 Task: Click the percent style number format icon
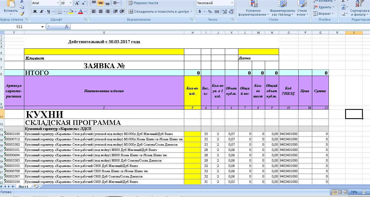coord(210,12)
